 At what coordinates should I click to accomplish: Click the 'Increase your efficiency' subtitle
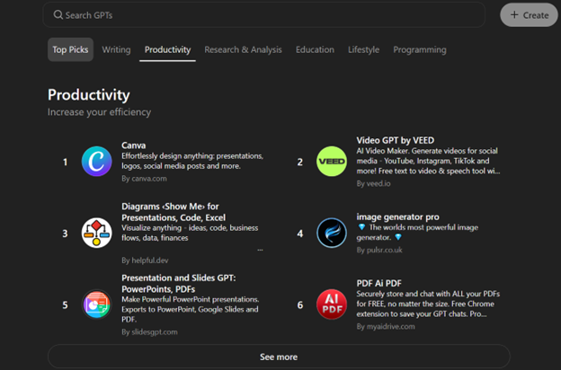[100, 112]
